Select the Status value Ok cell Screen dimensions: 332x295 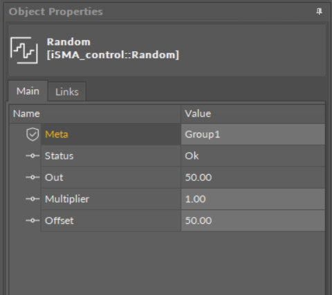[x=253, y=156]
